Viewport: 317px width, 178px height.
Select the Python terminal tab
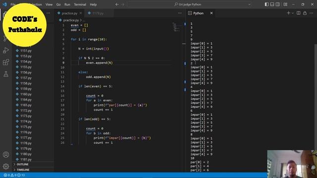(198, 13)
